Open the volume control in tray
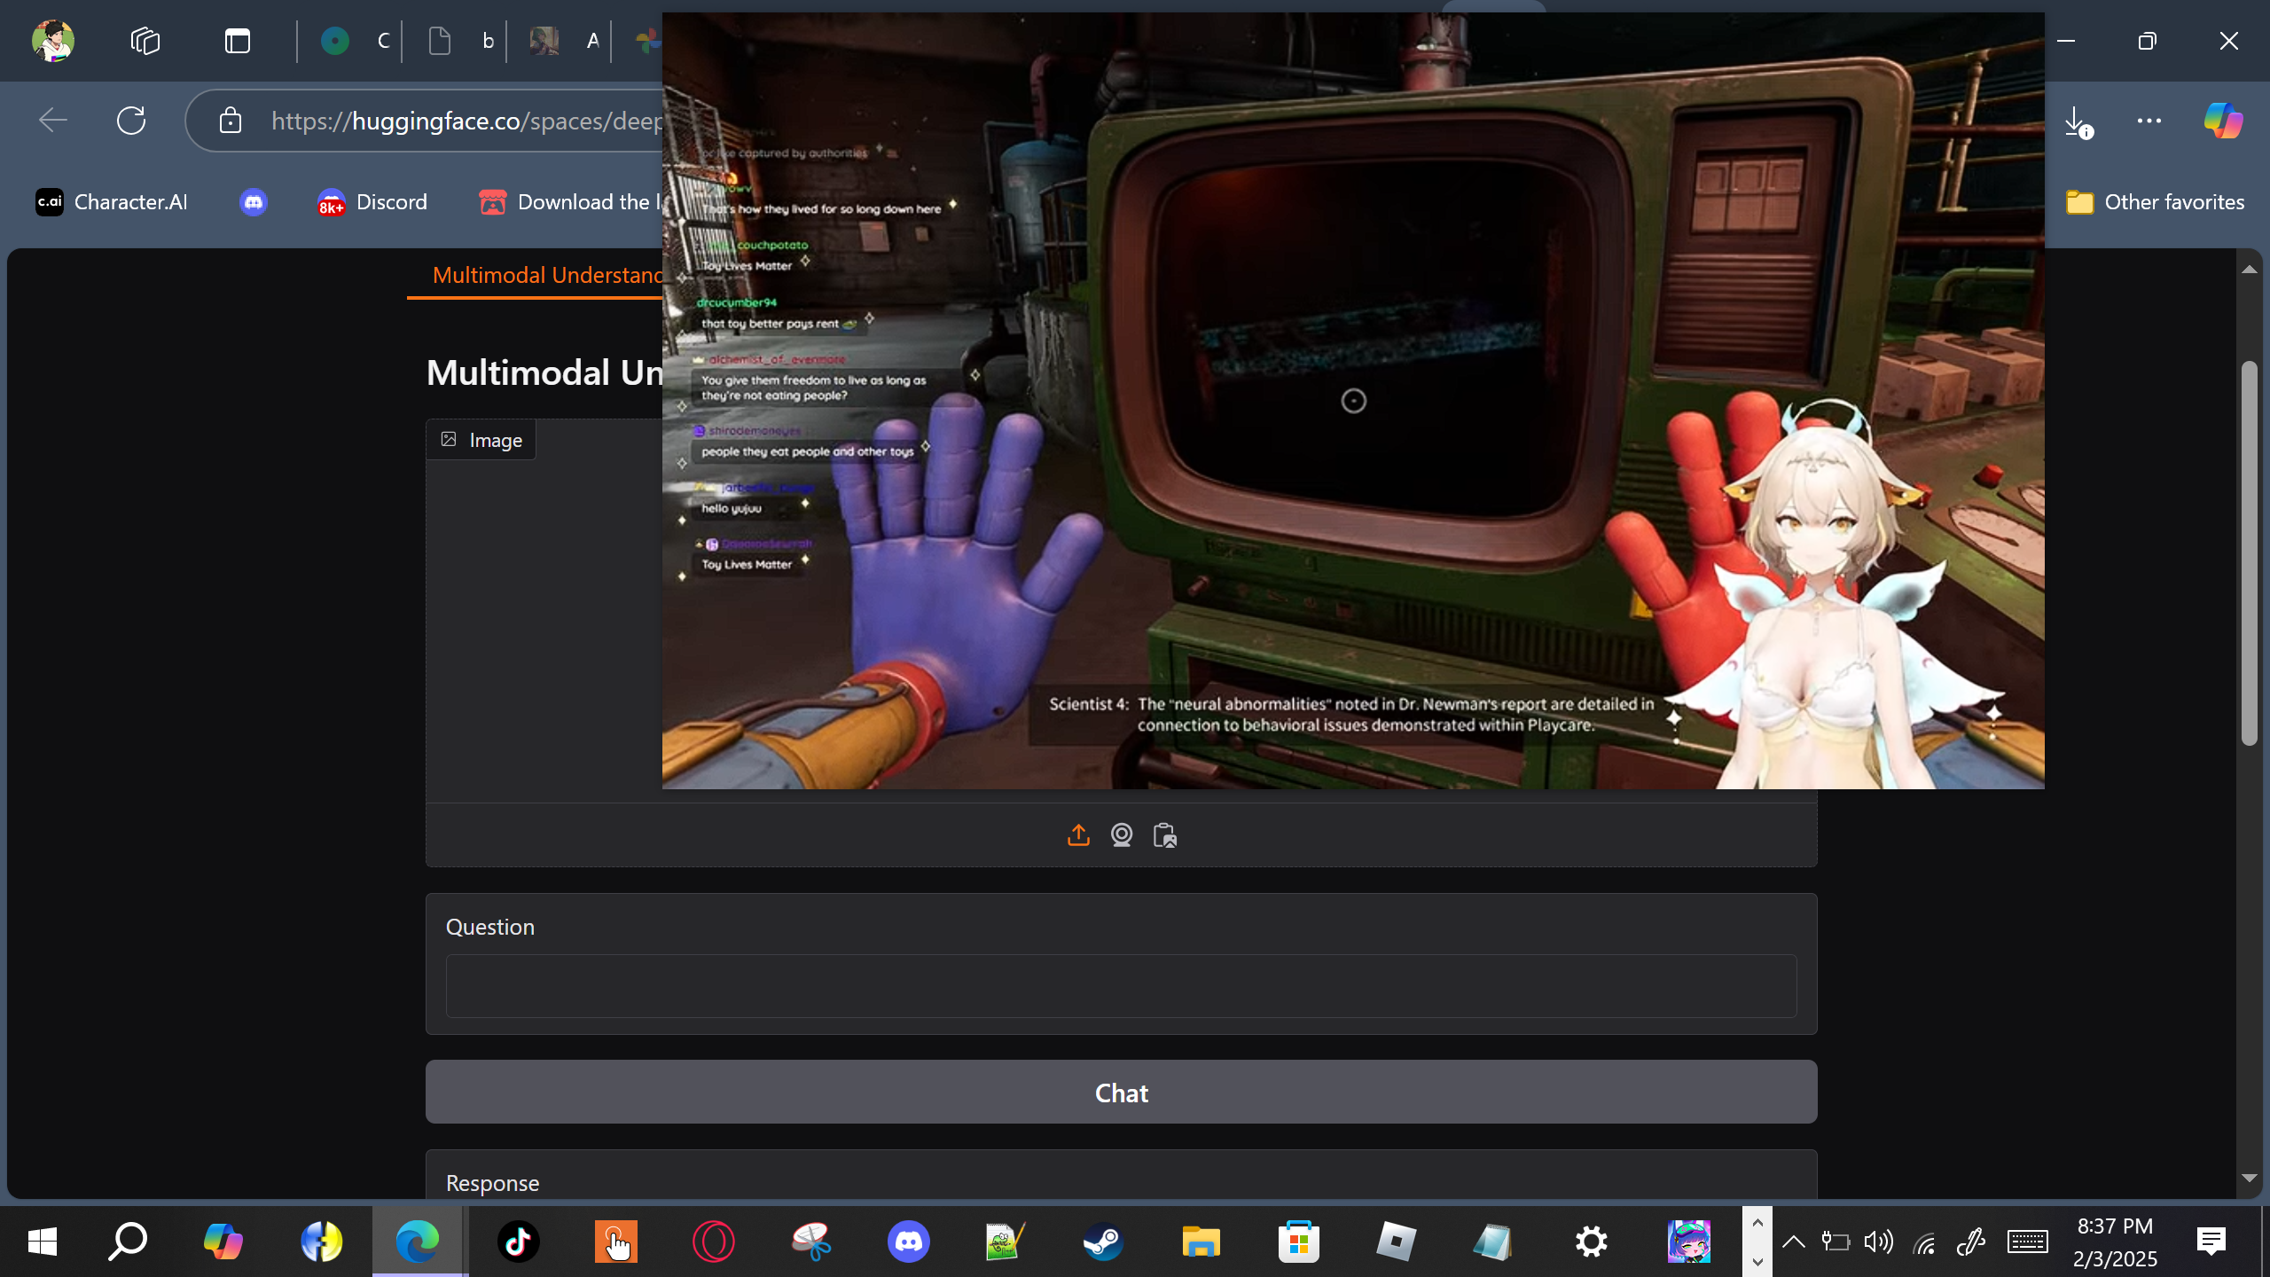 (x=1878, y=1242)
